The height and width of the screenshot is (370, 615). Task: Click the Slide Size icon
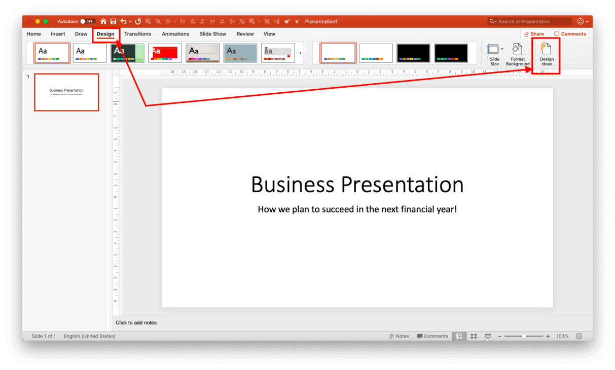pyautogui.click(x=493, y=51)
